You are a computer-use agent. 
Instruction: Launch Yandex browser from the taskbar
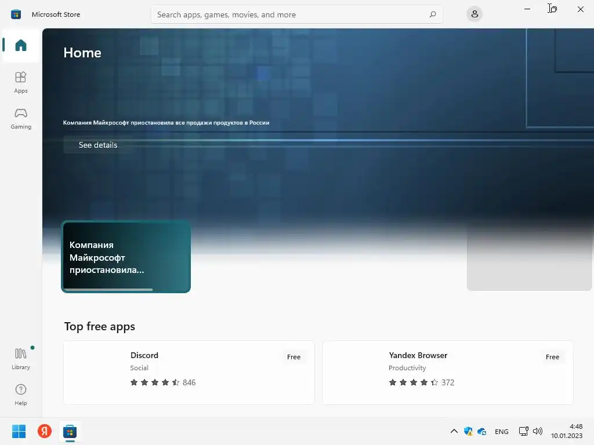point(45,431)
